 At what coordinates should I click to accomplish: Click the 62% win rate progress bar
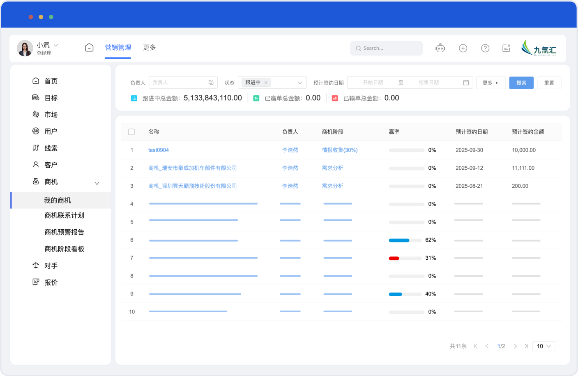(405, 240)
